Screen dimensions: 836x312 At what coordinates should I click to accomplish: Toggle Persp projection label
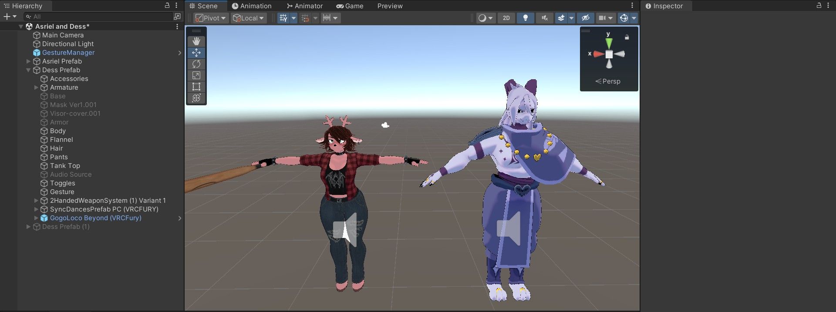pos(608,81)
